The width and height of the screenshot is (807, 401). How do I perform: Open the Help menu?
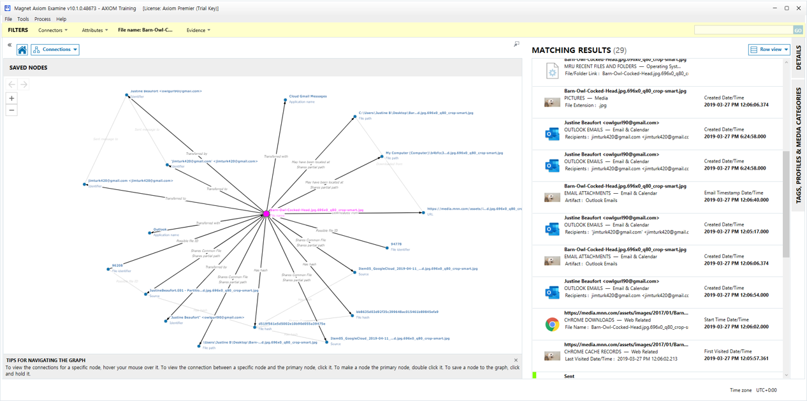(x=61, y=19)
